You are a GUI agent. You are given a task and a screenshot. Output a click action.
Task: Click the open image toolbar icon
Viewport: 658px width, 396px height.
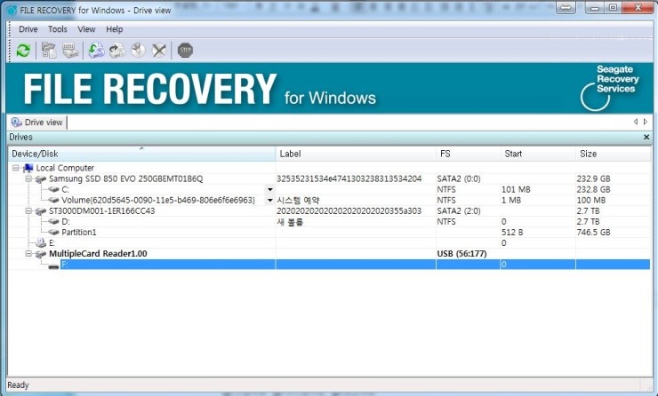click(117, 51)
